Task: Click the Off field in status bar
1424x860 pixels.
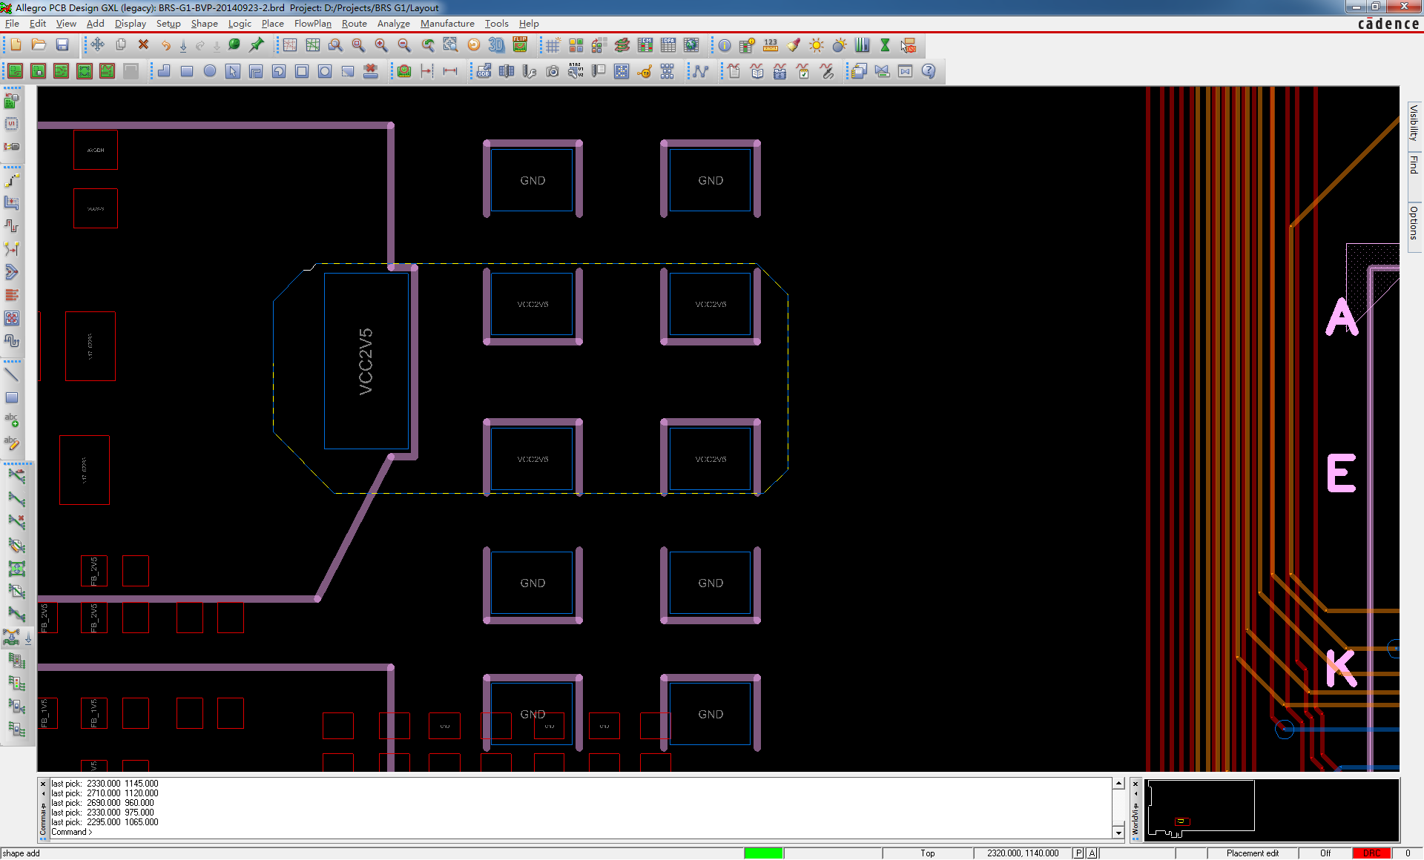Action: [x=1325, y=853]
